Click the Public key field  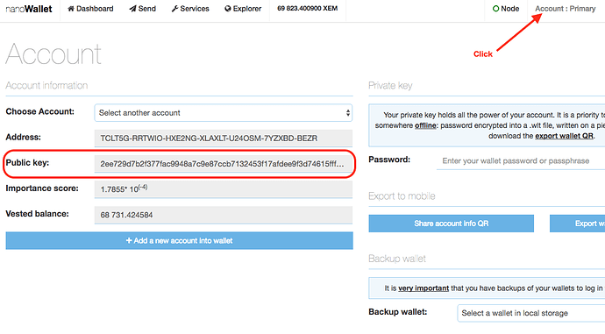[x=224, y=164]
